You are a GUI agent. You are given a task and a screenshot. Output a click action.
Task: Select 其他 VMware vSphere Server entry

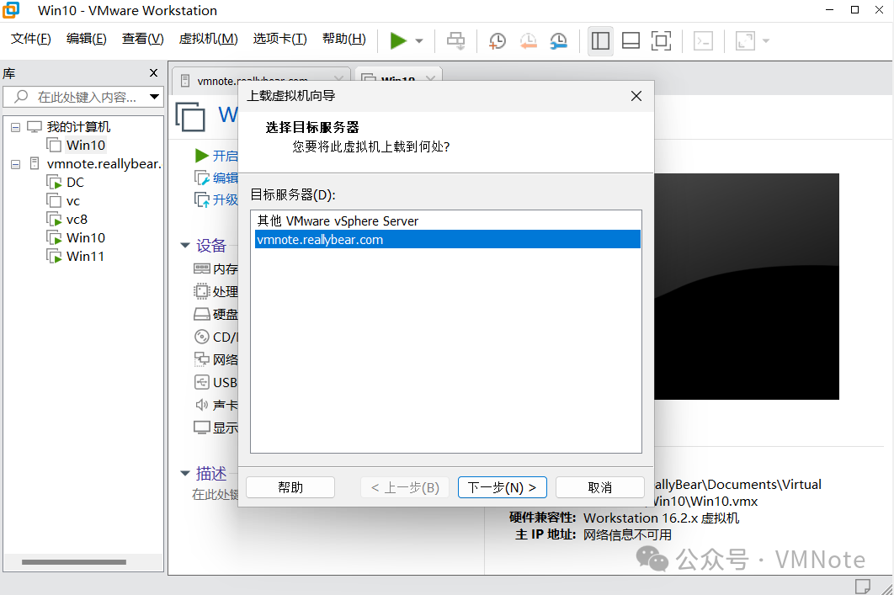pos(447,221)
